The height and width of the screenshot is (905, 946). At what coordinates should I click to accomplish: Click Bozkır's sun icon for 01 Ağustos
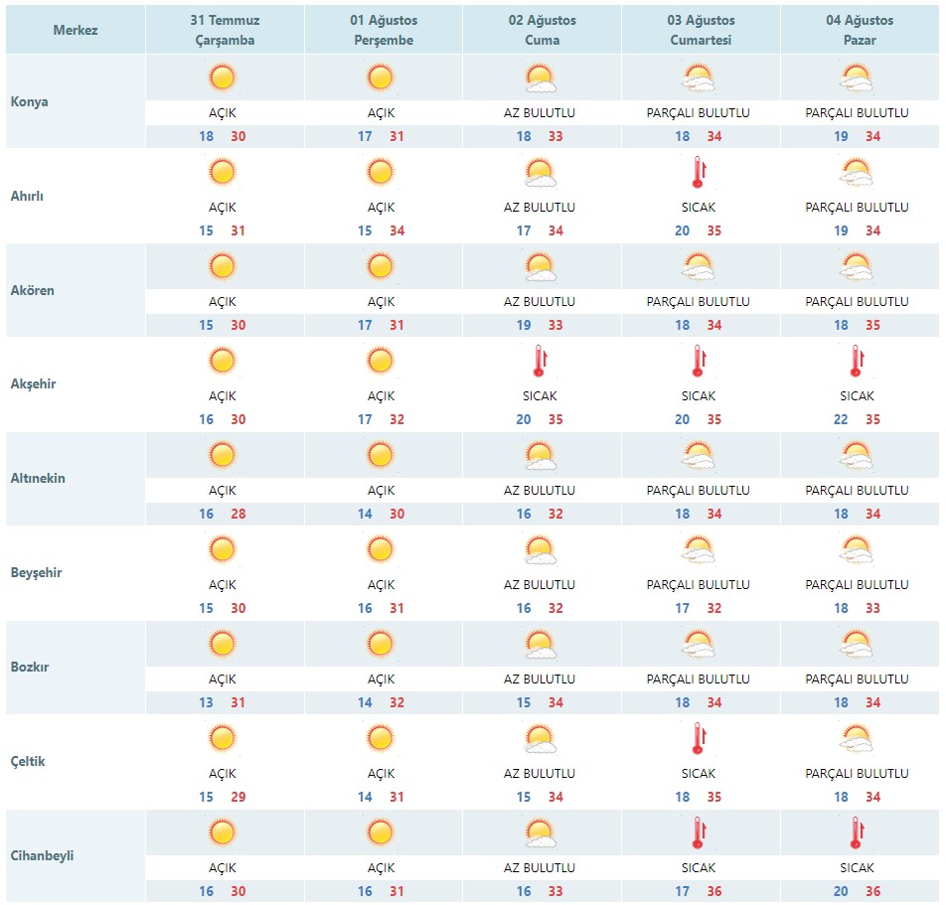(381, 645)
